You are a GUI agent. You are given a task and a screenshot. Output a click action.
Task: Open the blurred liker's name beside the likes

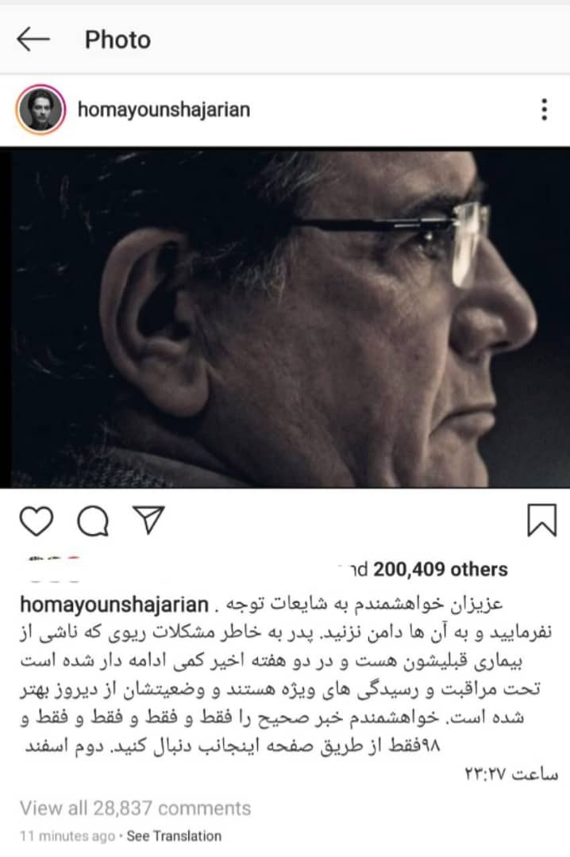click(54, 569)
